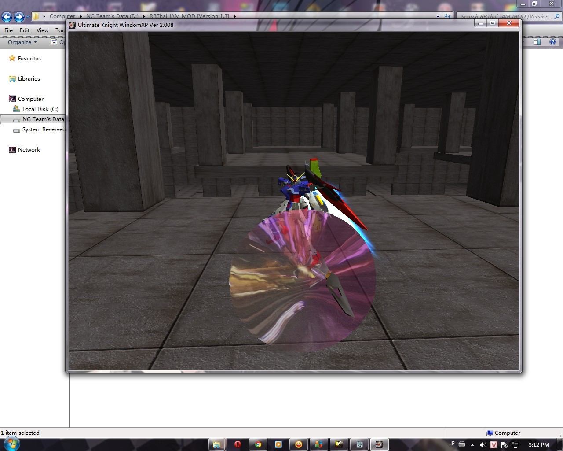Click the Favorites star icon
This screenshot has width=563, height=451.
tap(12, 58)
